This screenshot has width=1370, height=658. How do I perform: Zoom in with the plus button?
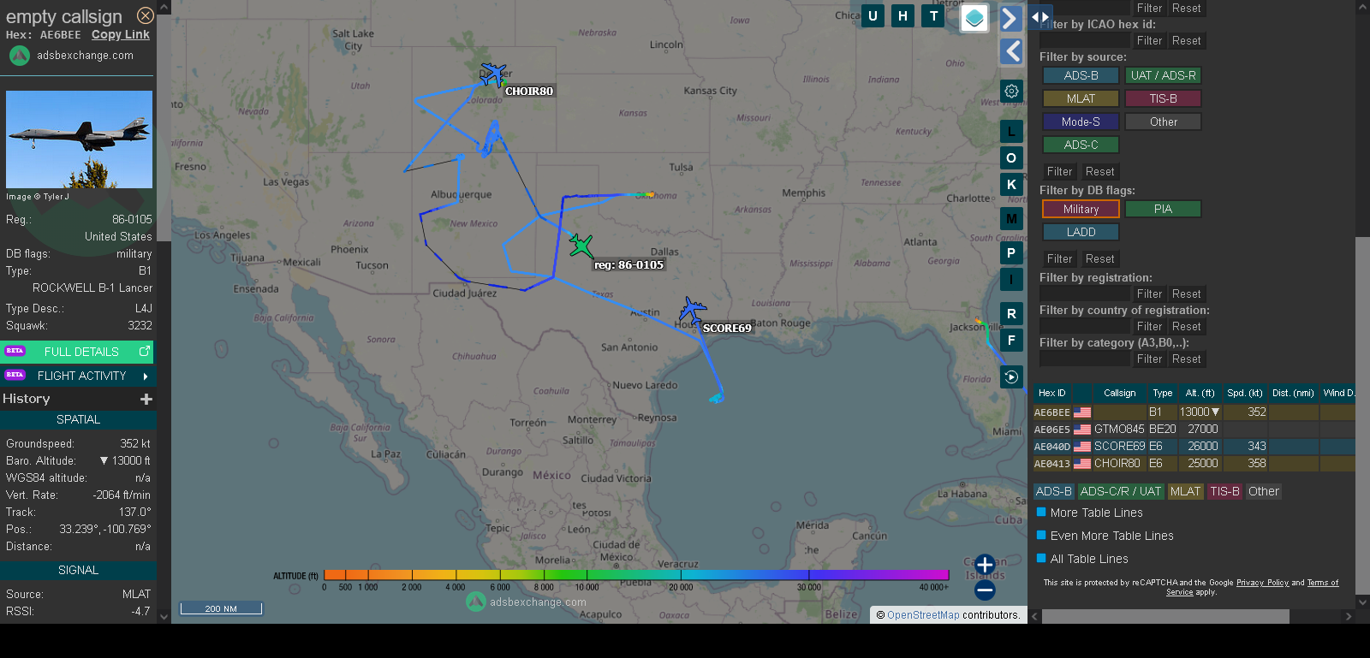pos(985,564)
